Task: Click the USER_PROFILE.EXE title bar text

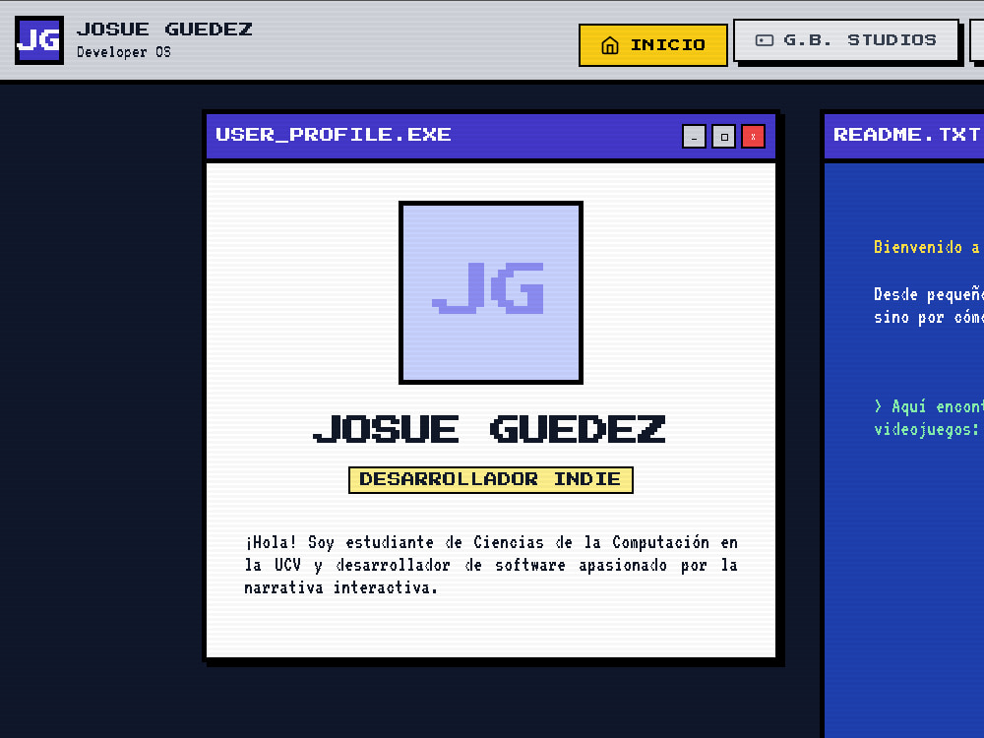Action: coord(334,135)
